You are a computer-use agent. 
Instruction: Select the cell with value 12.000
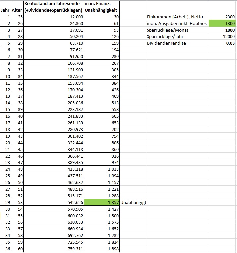(x=53, y=17)
